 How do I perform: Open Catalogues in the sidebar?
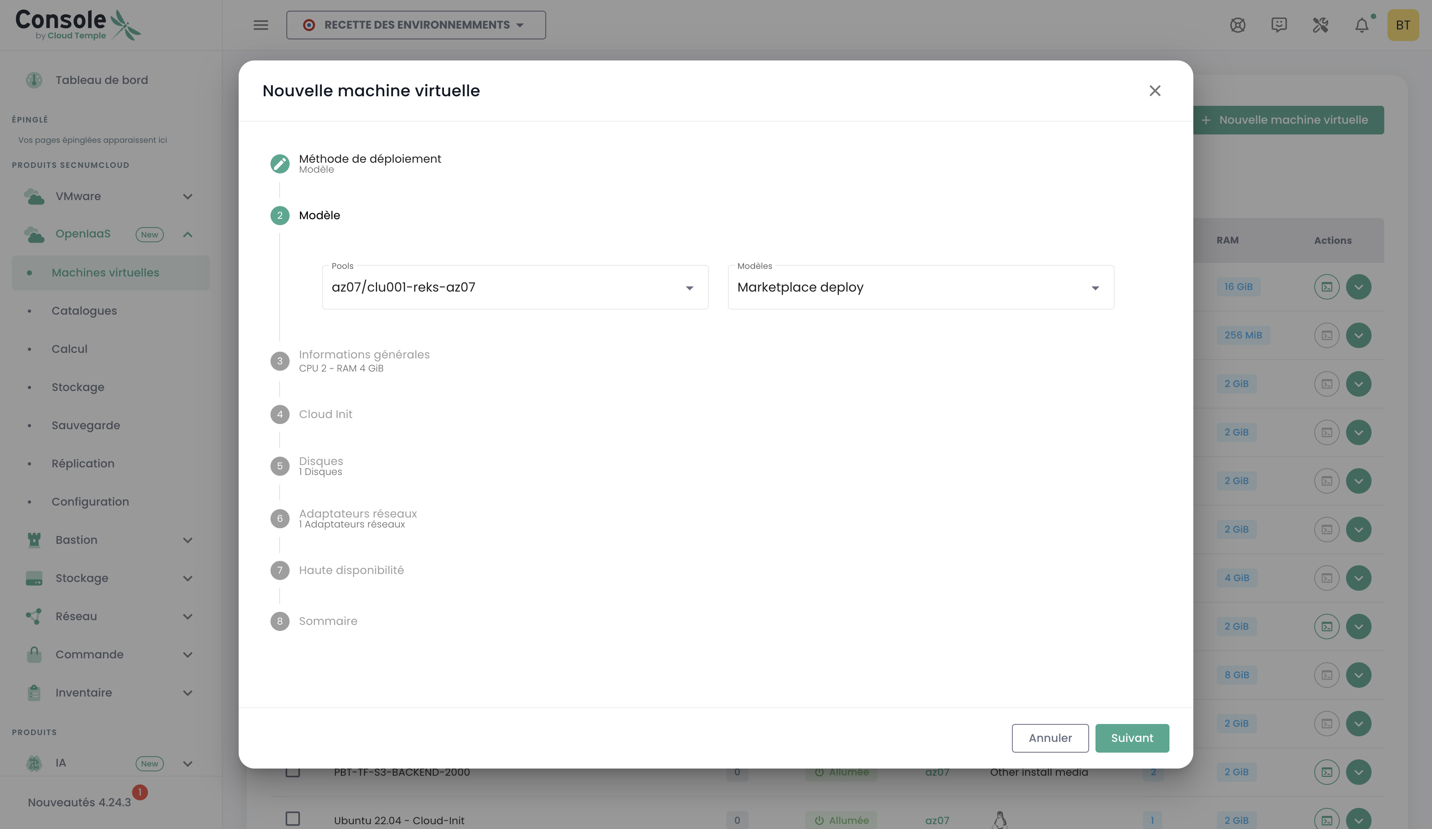click(x=84, y=311)
